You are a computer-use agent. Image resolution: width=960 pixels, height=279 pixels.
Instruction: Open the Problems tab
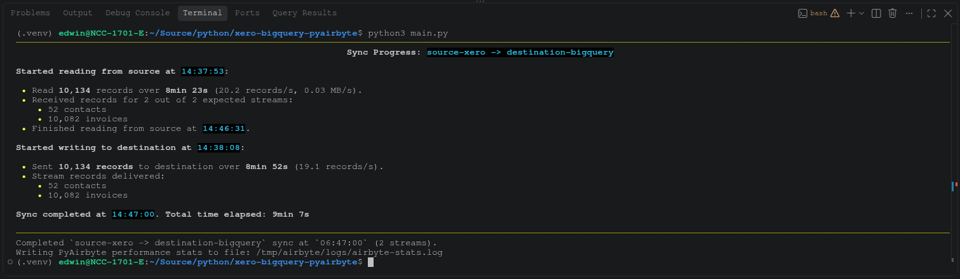click(30, 13)
